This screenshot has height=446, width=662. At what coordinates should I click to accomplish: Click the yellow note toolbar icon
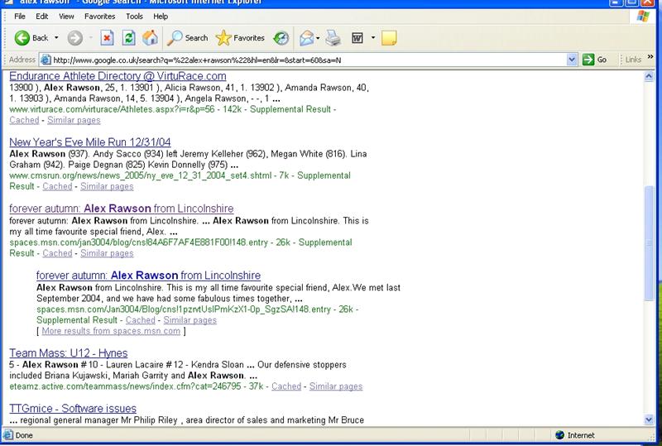(x=389, y=38)
